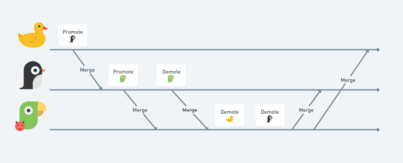
Task: Click the Merge label between duck and penguin lines
Action: (87, 70)
